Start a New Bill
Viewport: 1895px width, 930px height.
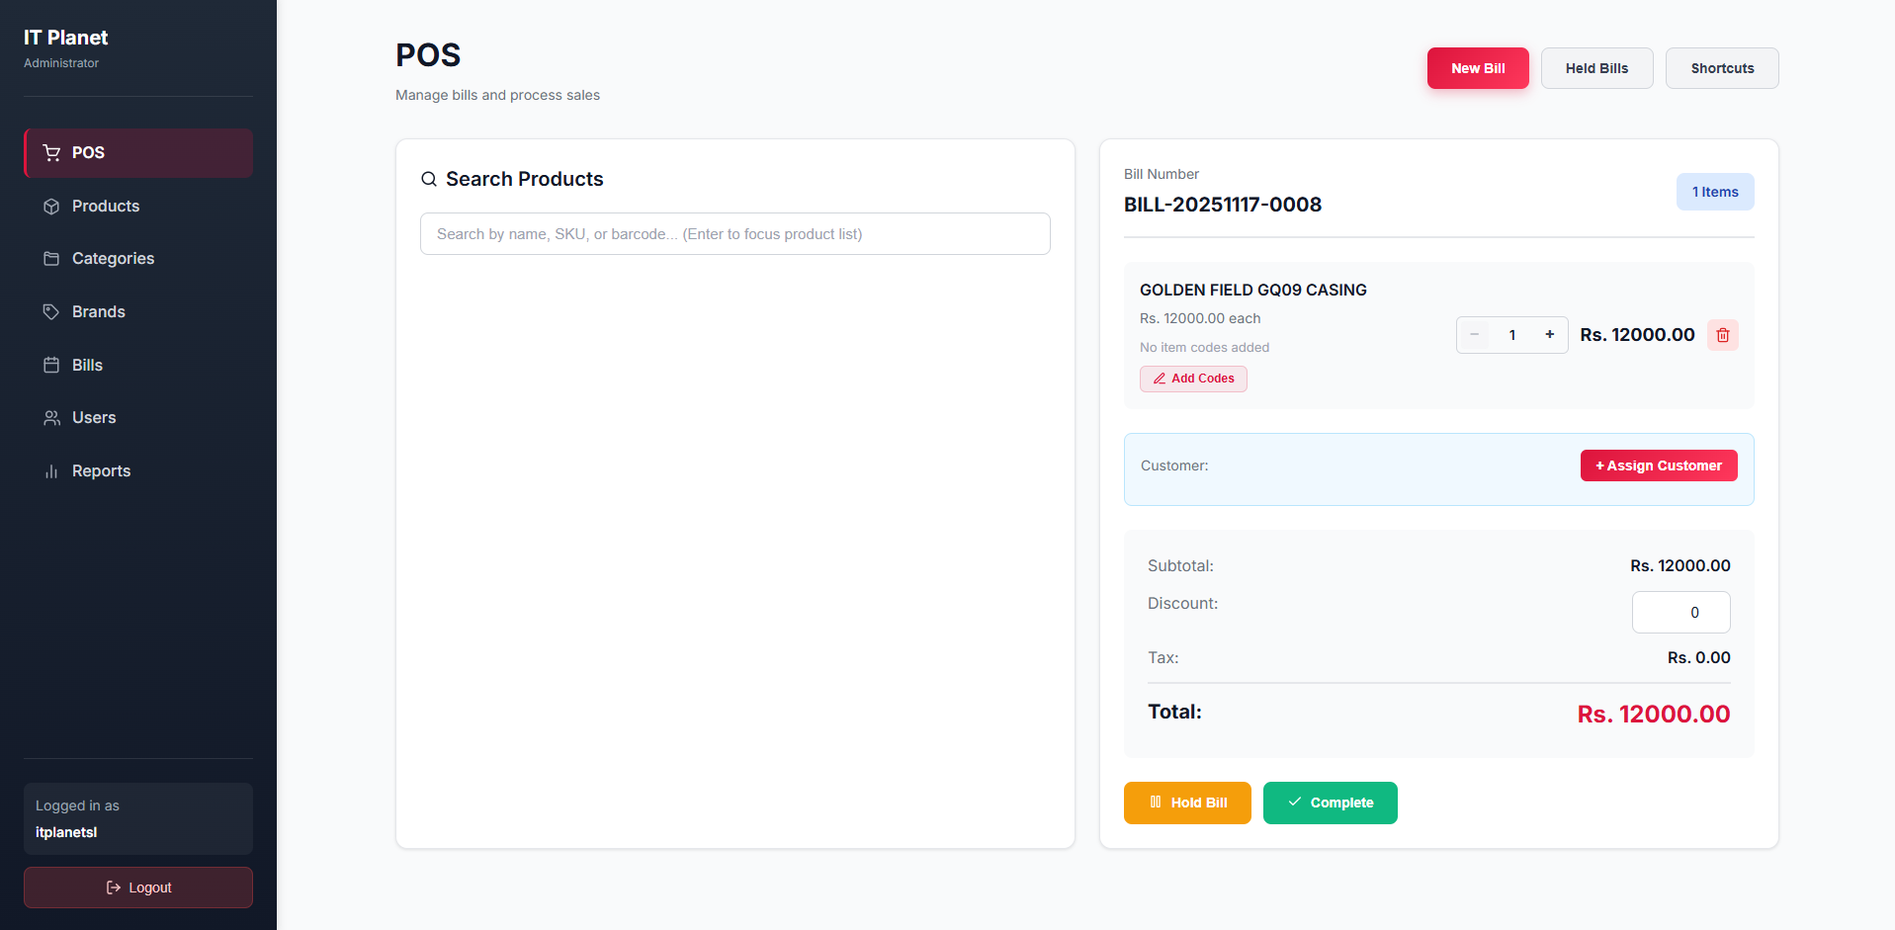1478,68
